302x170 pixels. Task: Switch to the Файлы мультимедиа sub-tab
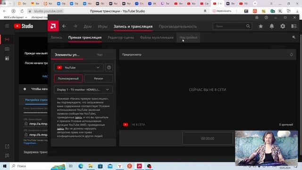tap(157, 37)
